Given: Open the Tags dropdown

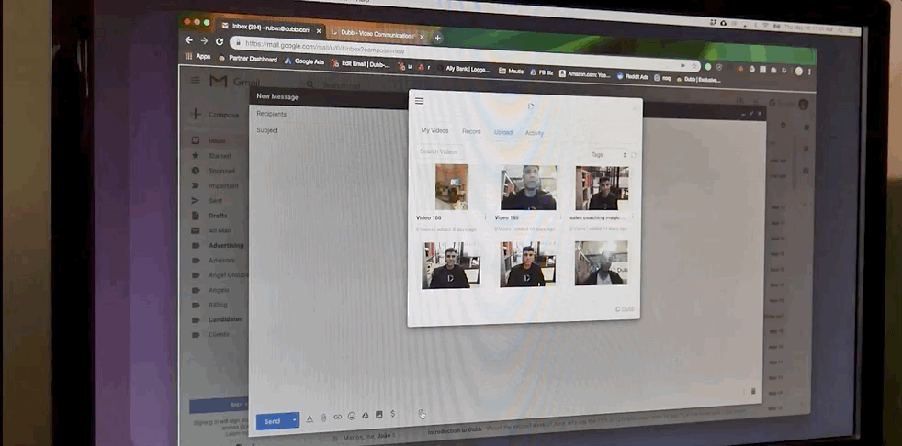Looking at the screenshot, I should pyautogui.click(x=609, y=154).
